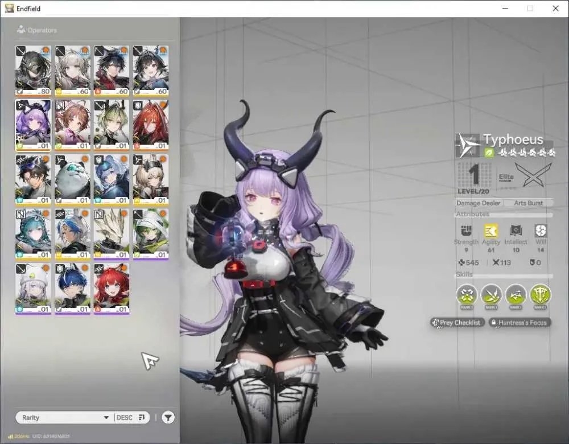Click the Strength attribute fist icon
The height and width of the screenshot is (444, 569).
(467, 231)
